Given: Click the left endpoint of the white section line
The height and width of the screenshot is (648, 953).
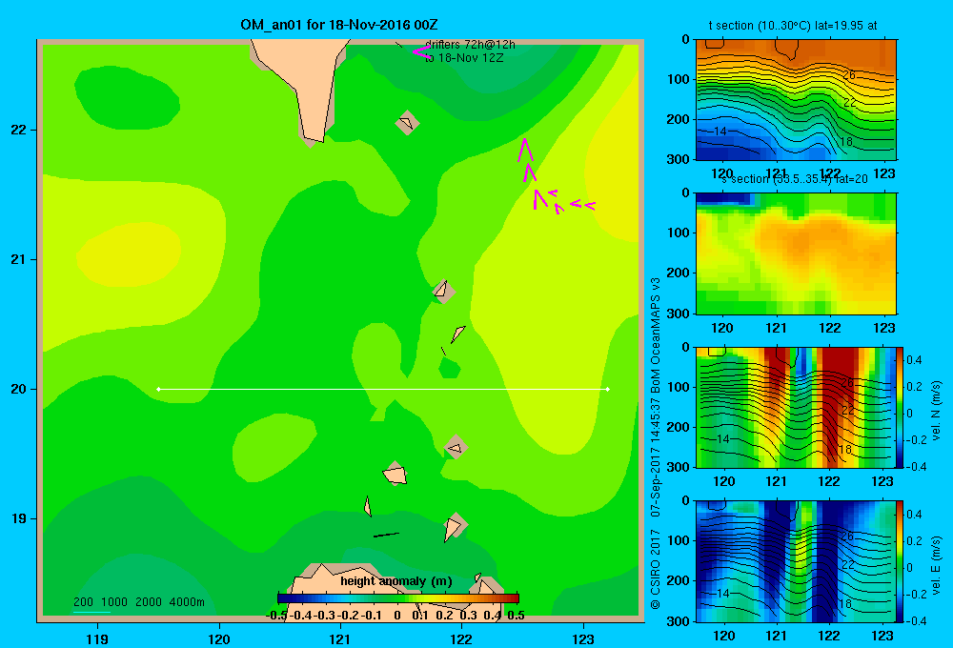Looking at the screenshot, I should click(x=158, y=389).
